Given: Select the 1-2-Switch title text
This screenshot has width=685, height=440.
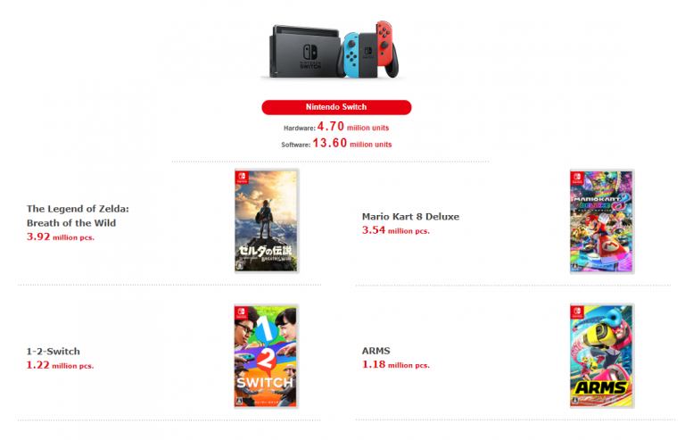Looking at the screenshot, I should [x=54, y=352].
